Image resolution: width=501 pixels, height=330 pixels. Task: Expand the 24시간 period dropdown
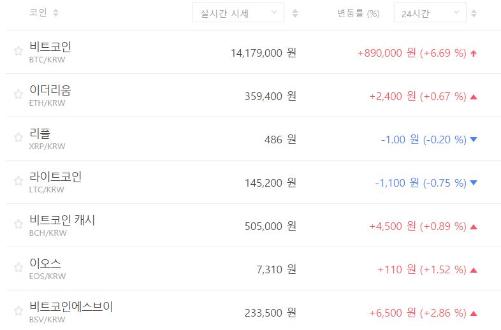click(x=430, y=13)
